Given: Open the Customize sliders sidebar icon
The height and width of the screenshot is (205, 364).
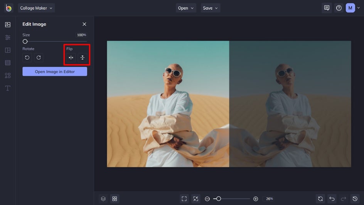Looking at the screenshot, I should [x=8, y=37].
